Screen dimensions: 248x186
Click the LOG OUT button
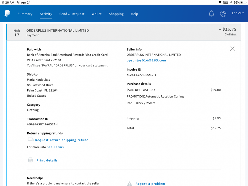click(x=238, y=14)
